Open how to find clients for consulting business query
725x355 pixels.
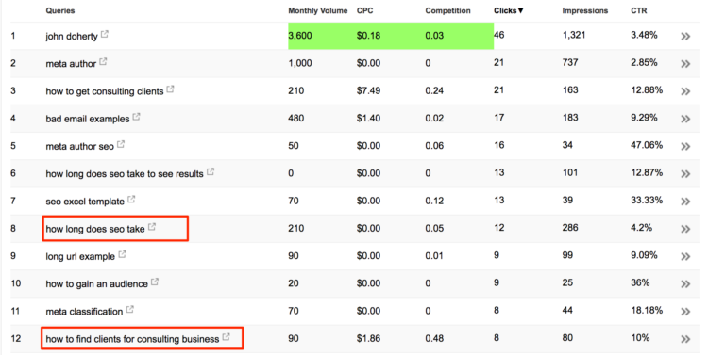(132, 339)
